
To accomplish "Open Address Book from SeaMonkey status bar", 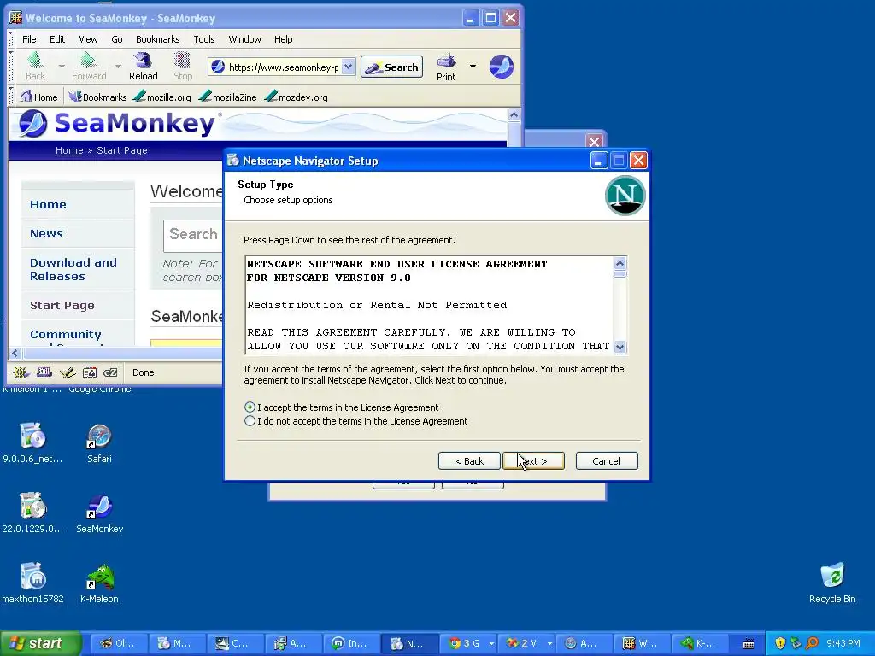I will click(x=89, y=372).
